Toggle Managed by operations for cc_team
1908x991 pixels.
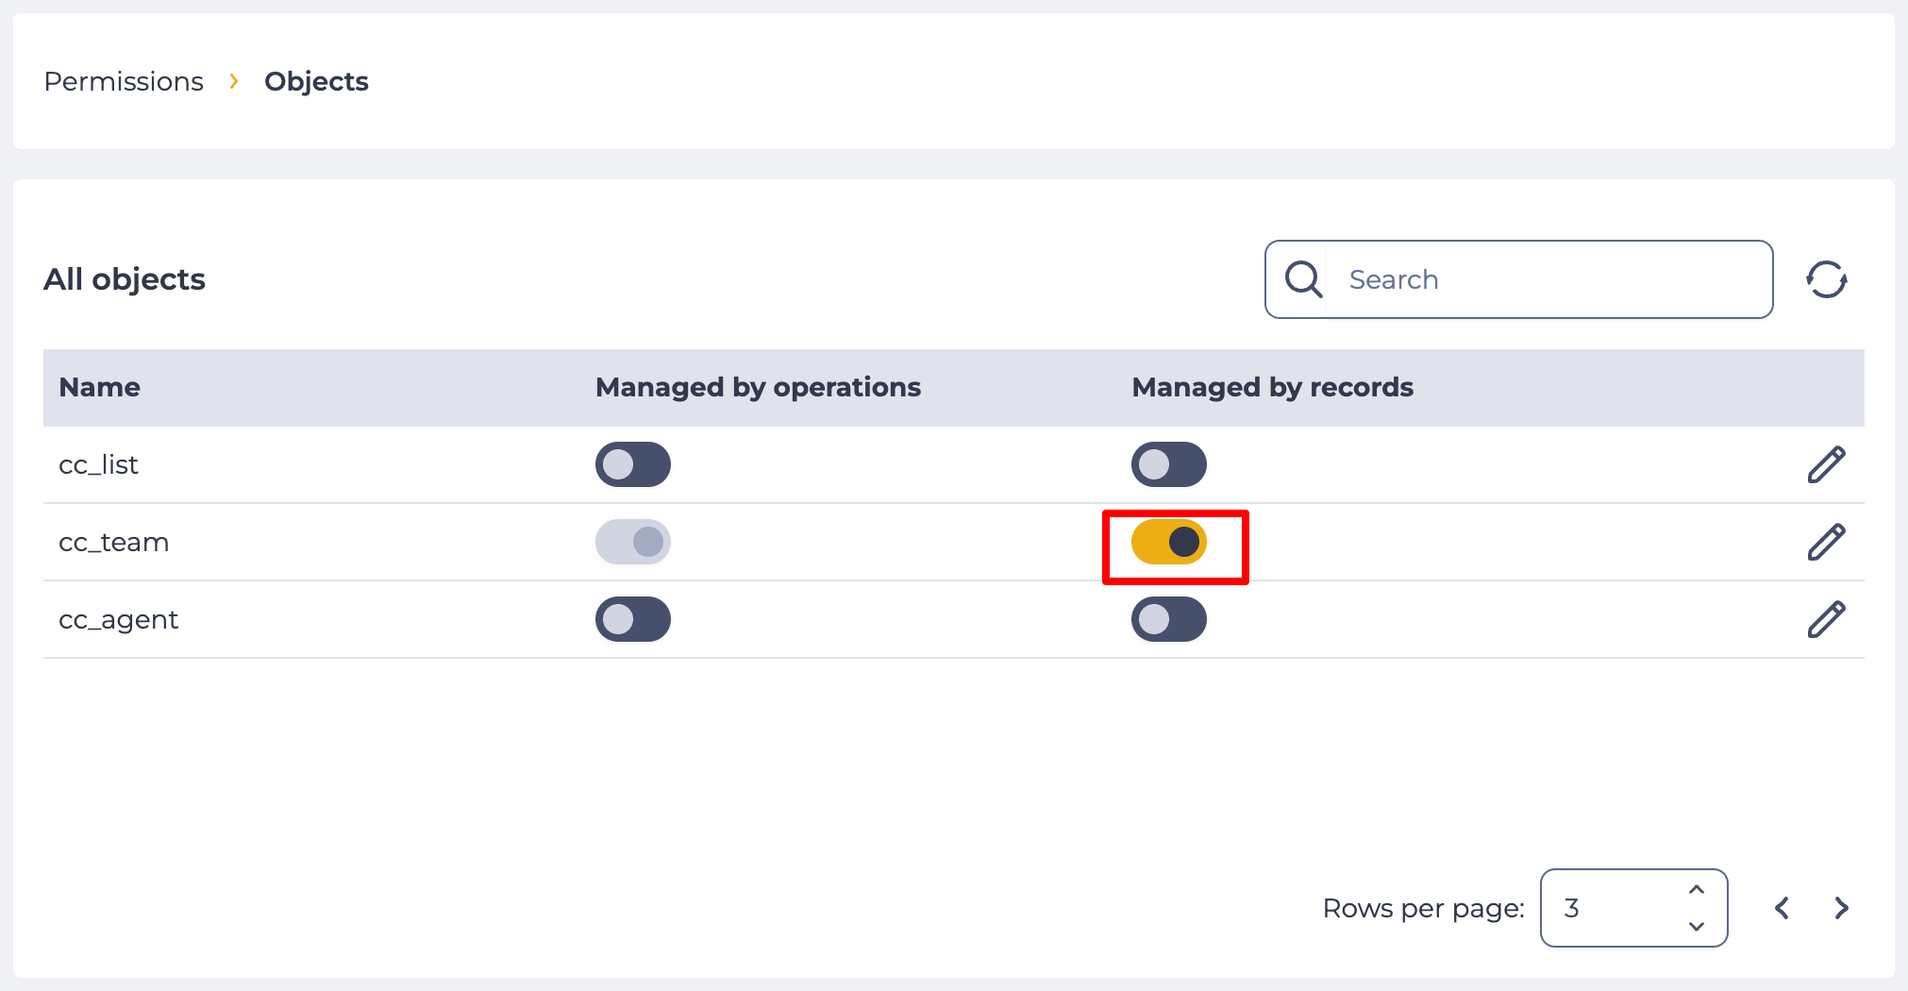pyautogui.click(x=633, y=542)
